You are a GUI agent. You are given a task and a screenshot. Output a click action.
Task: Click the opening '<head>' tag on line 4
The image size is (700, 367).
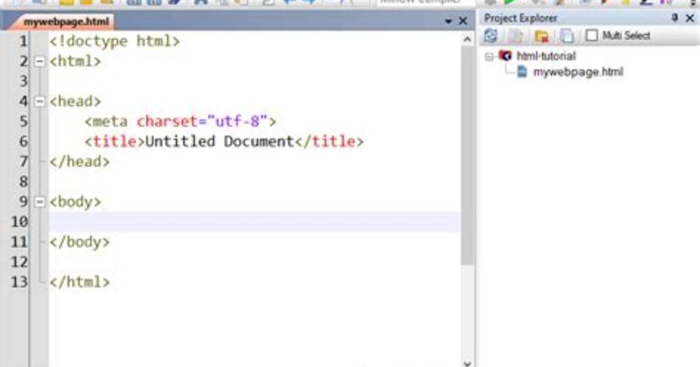coord(75,101)
